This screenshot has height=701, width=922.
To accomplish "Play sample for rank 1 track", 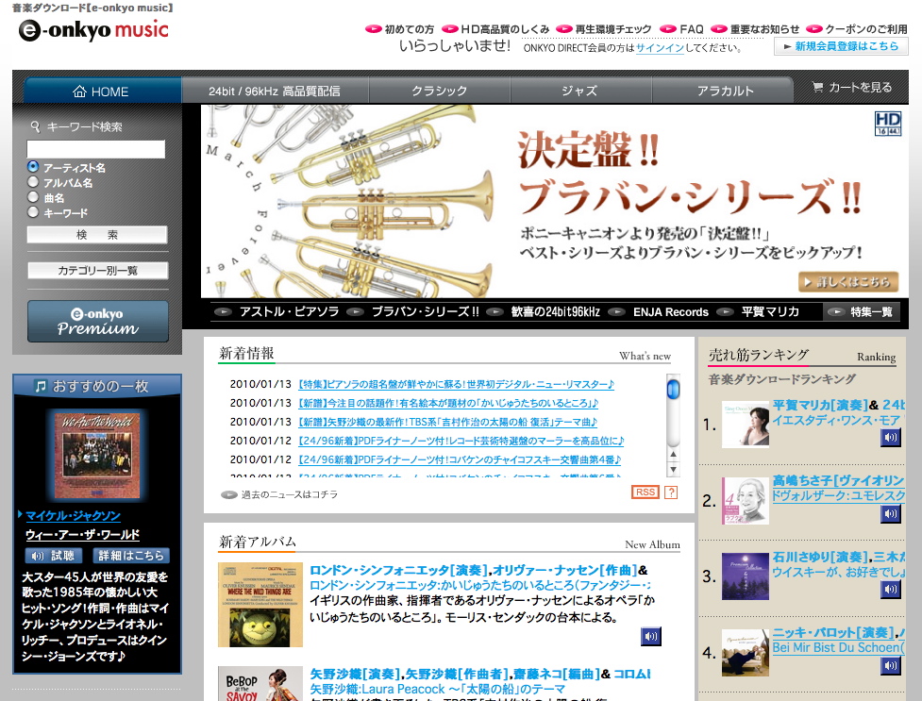I will (891, 438).
